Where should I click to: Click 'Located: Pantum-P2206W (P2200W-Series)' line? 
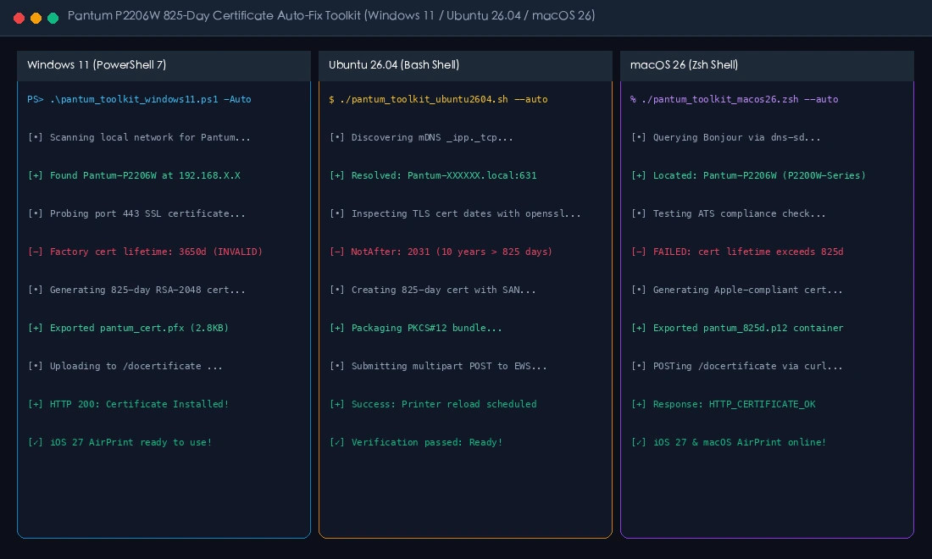click(x=748, y=175)
